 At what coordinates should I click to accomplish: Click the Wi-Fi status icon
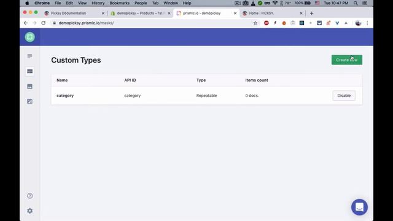[x=275, y=3]
